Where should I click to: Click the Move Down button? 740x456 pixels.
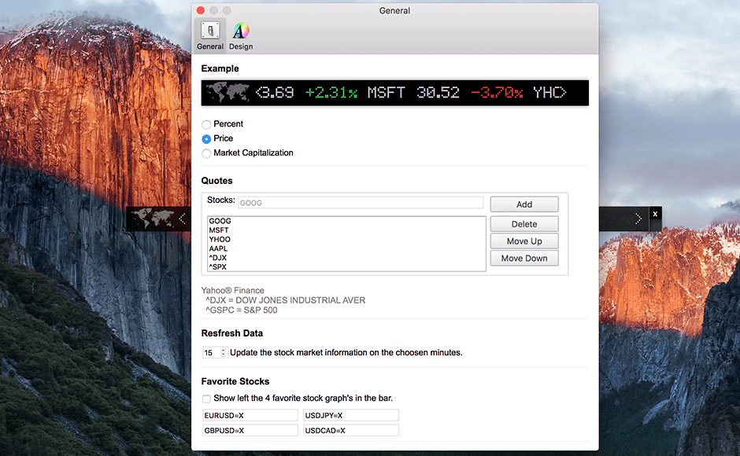(x=524, y=258)
